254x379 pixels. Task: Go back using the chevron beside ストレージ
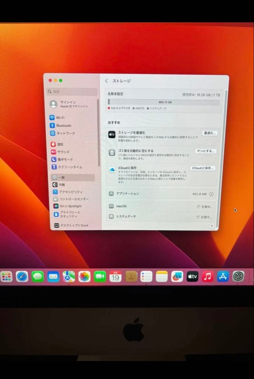[107, 81]
